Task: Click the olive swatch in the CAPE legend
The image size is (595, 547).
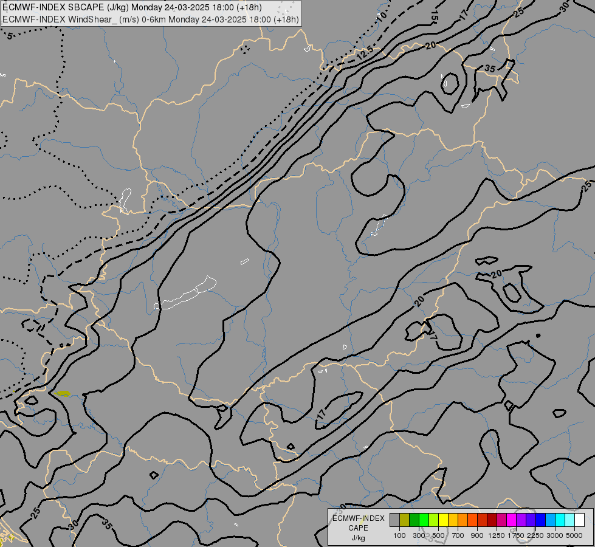Action: click(404, 520)
